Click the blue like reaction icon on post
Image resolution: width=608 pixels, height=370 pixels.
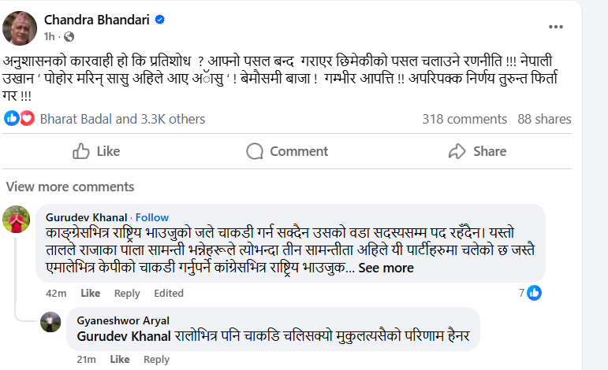click(12, 119)
